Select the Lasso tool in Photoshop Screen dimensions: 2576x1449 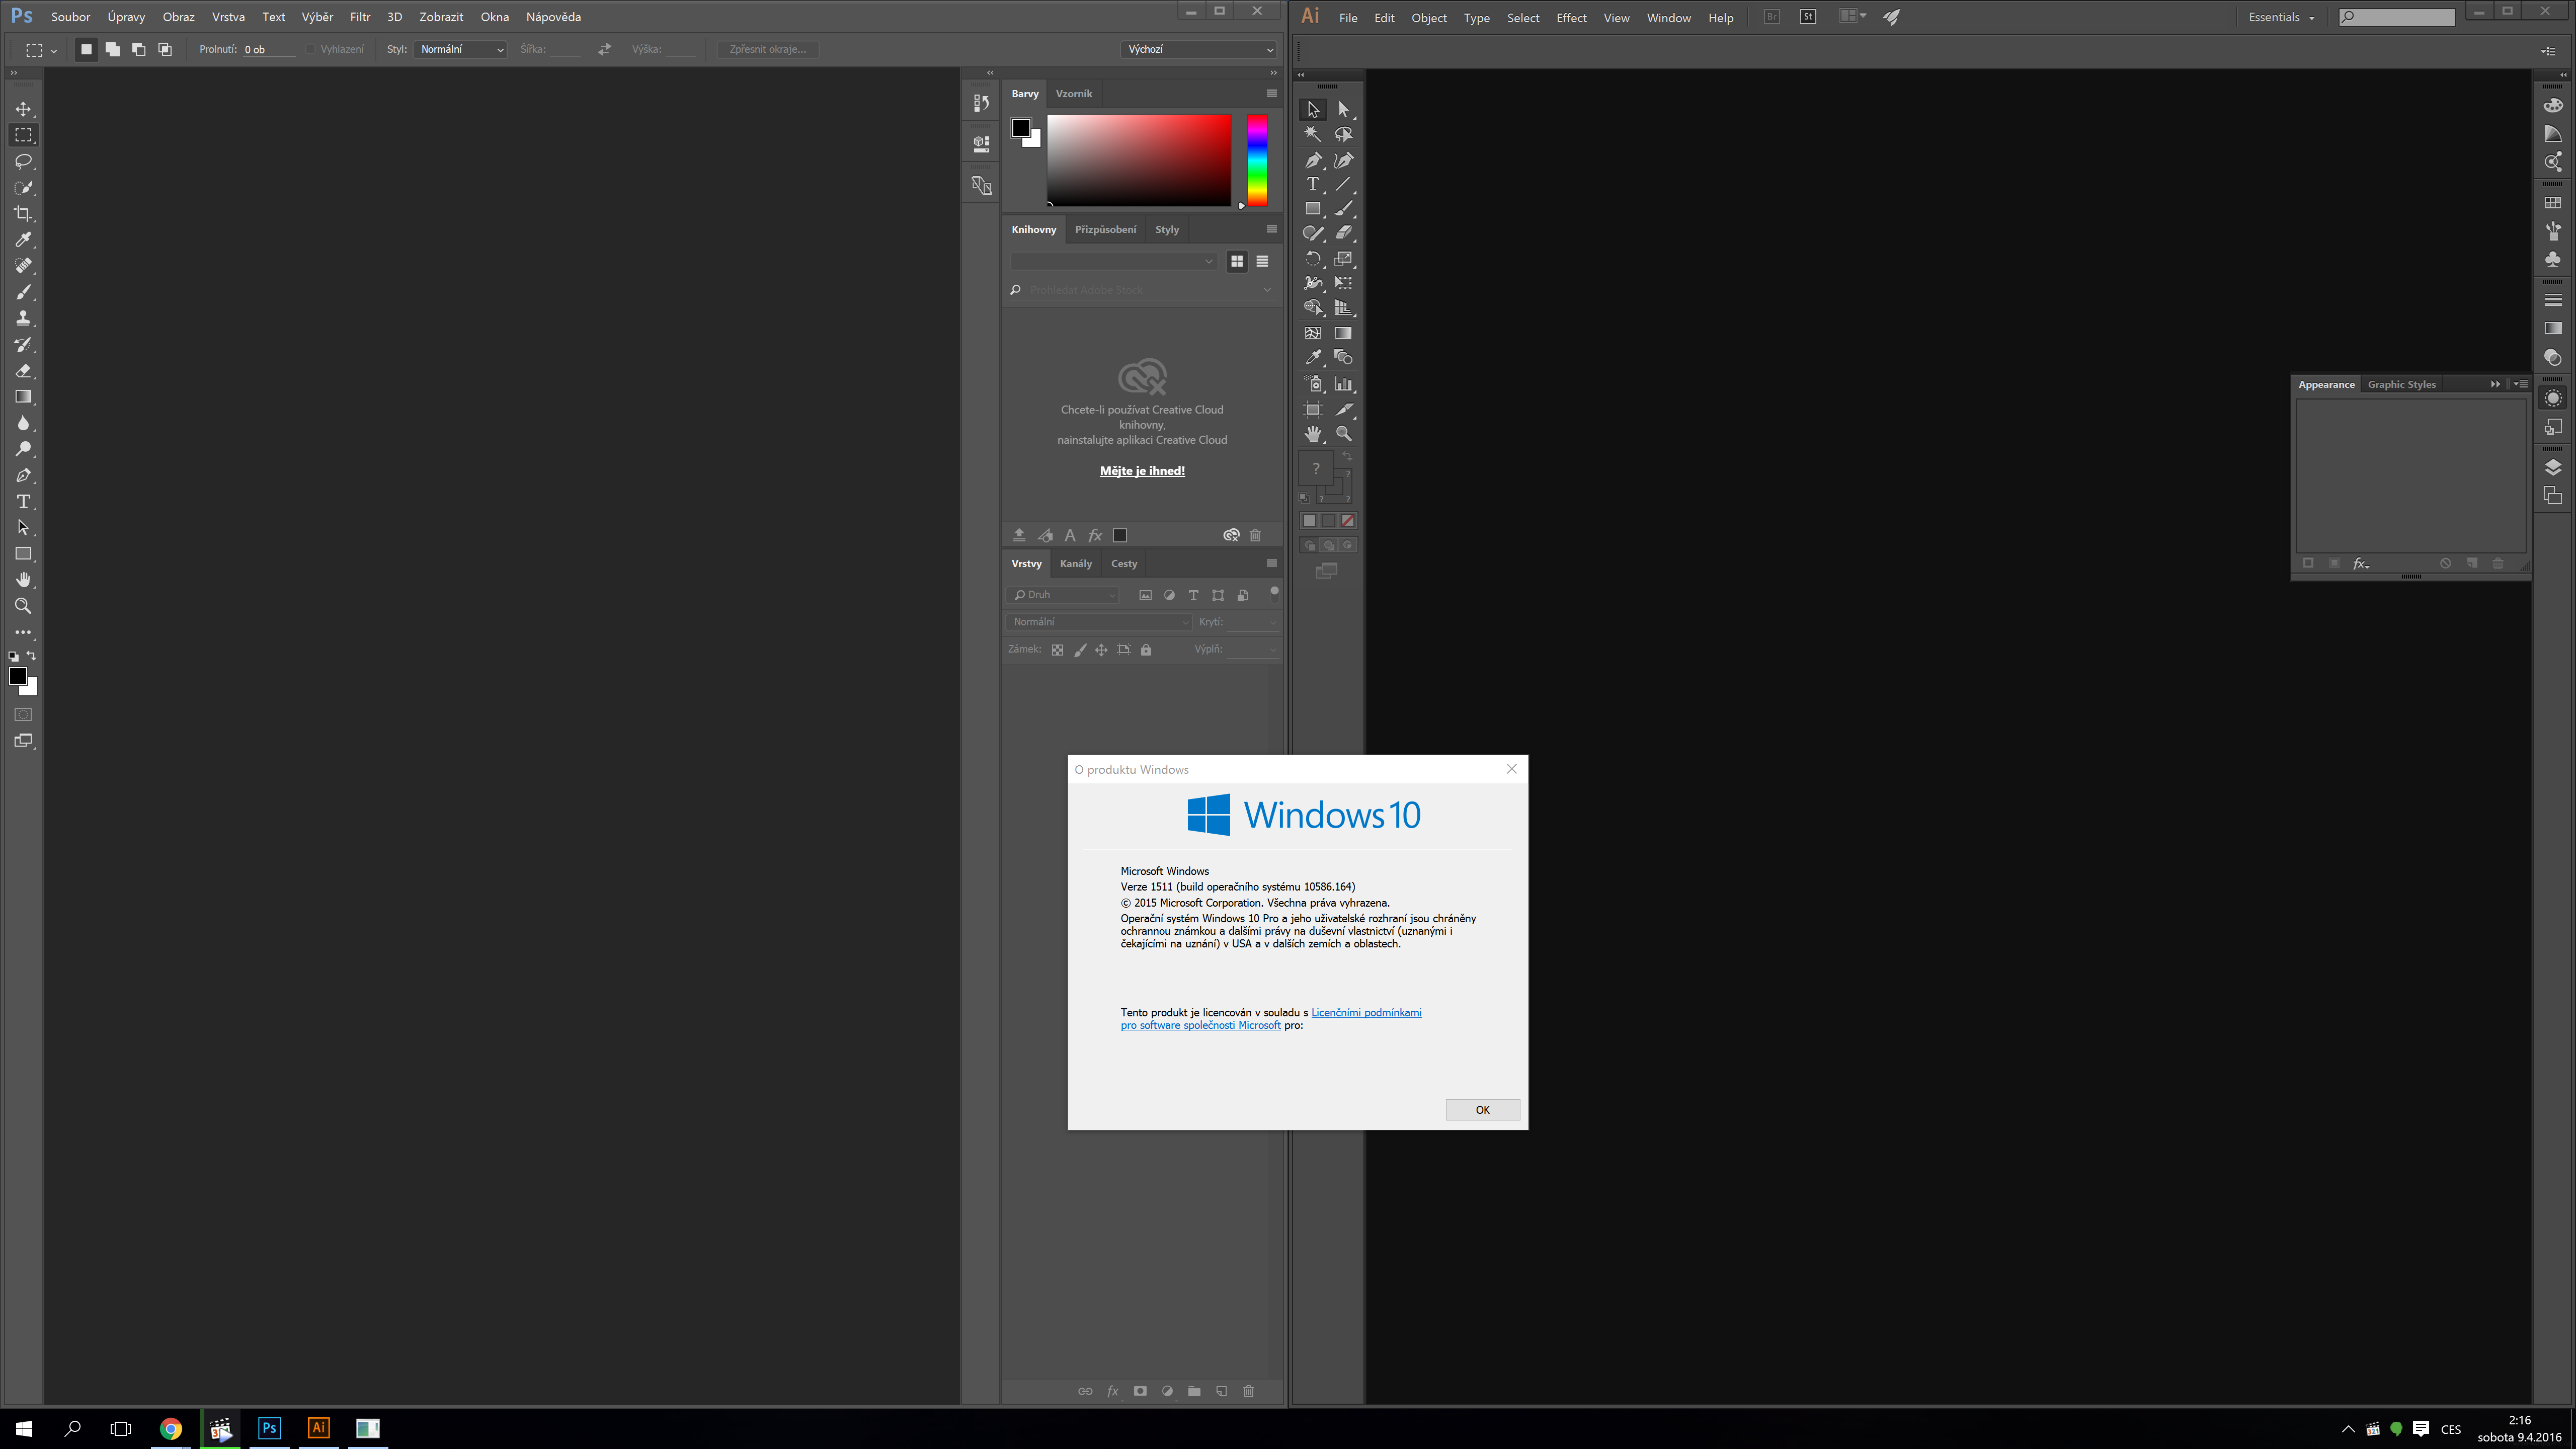click(x=23, y=161)
